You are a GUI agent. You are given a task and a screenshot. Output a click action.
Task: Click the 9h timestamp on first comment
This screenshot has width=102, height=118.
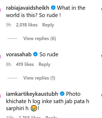[9, 25]
